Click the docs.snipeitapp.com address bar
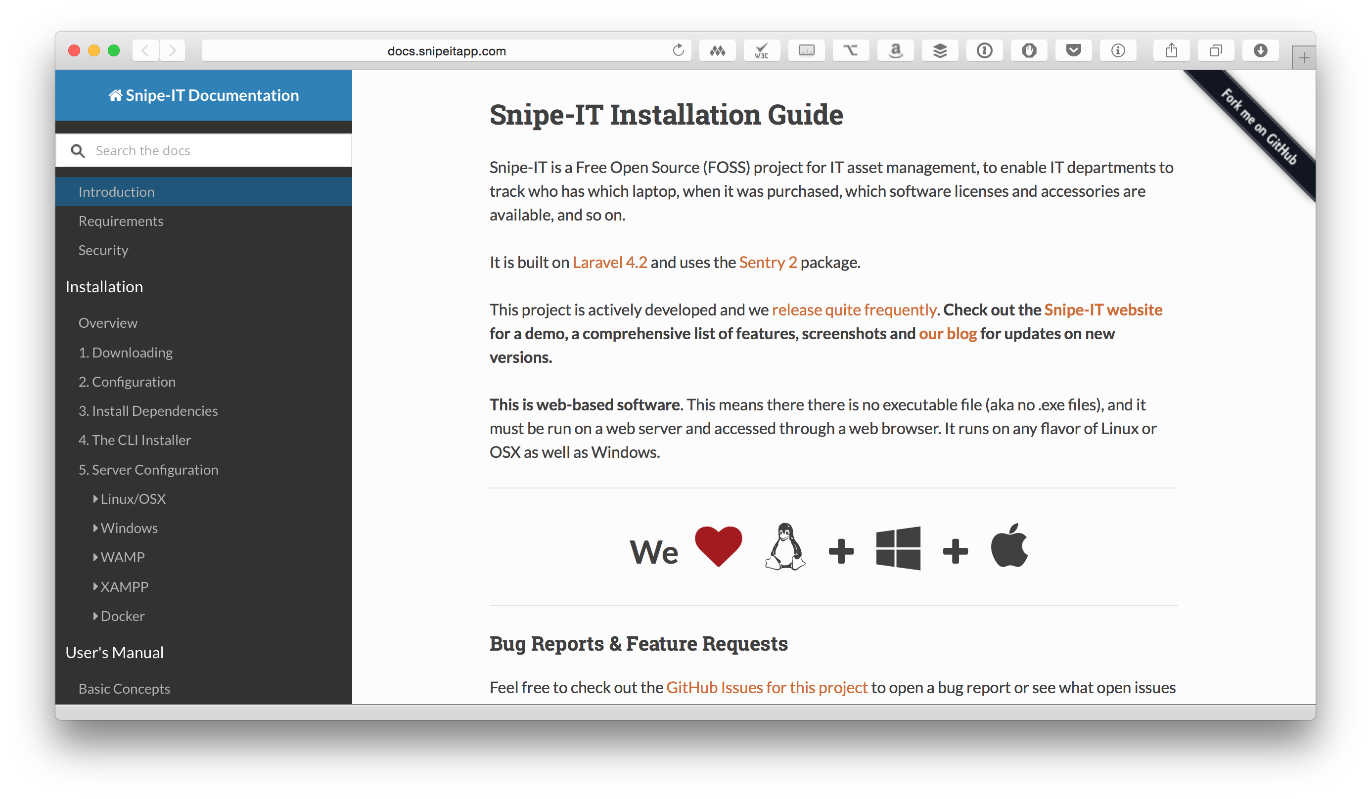This screenshot has height=799, width=1371. point(446,50)
